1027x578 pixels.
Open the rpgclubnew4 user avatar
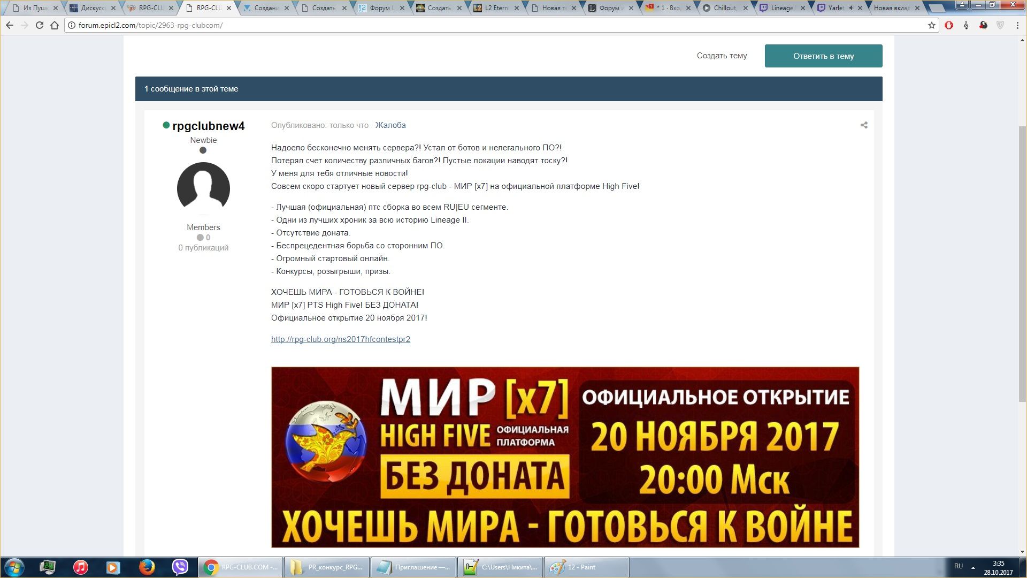(203, 188)
